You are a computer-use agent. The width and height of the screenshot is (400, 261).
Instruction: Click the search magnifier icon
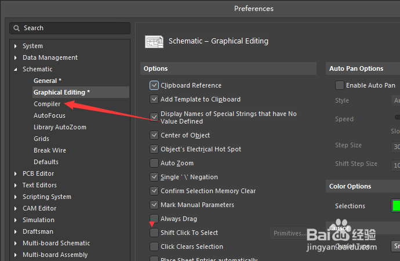pyautogui.click(x=17, y=28)
